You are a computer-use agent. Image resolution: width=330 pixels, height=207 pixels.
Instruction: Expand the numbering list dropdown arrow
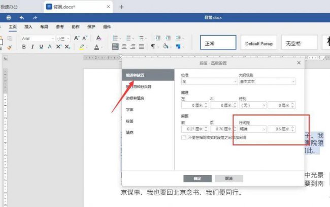coord(133,39)
